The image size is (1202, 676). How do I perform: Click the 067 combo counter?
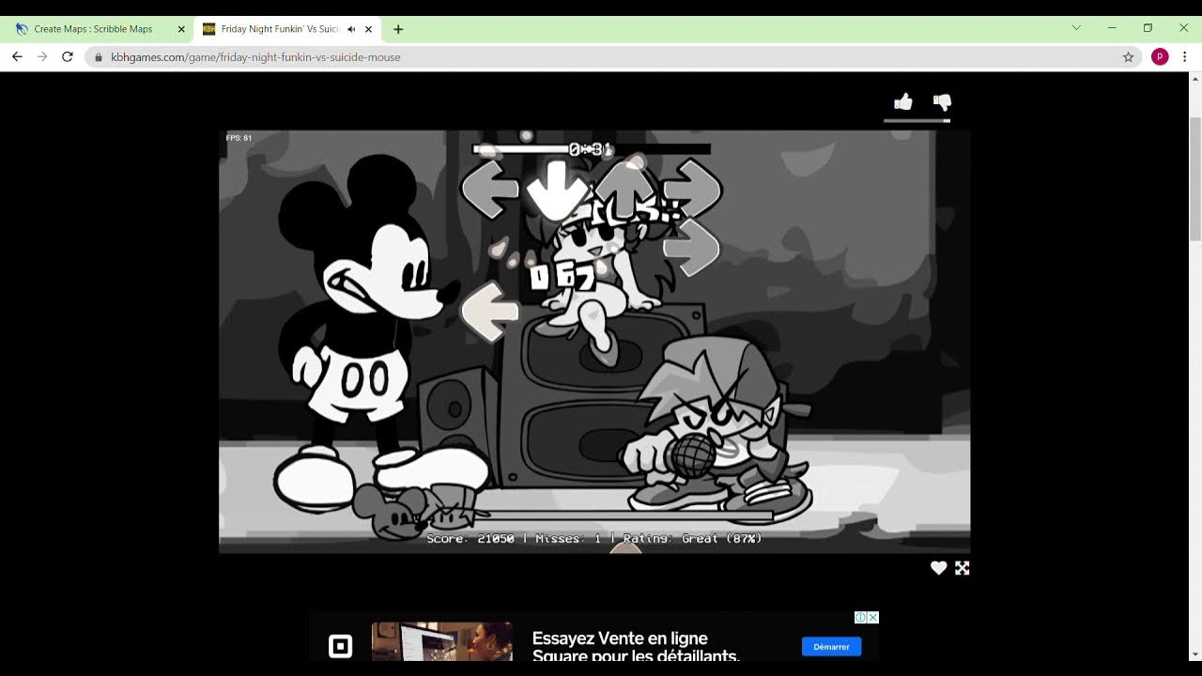[x=562, y=277]
